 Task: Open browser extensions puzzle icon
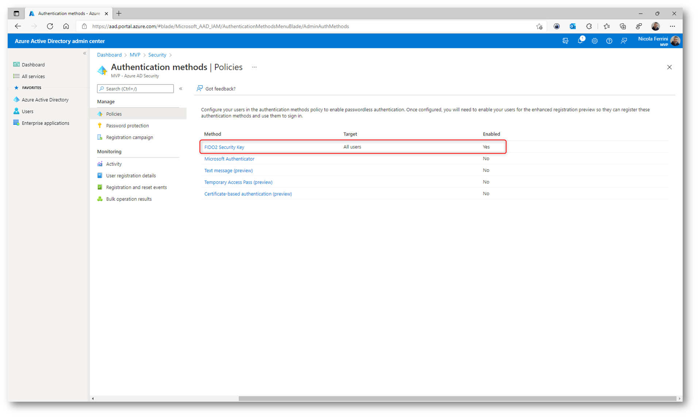[x=589, y=26]
